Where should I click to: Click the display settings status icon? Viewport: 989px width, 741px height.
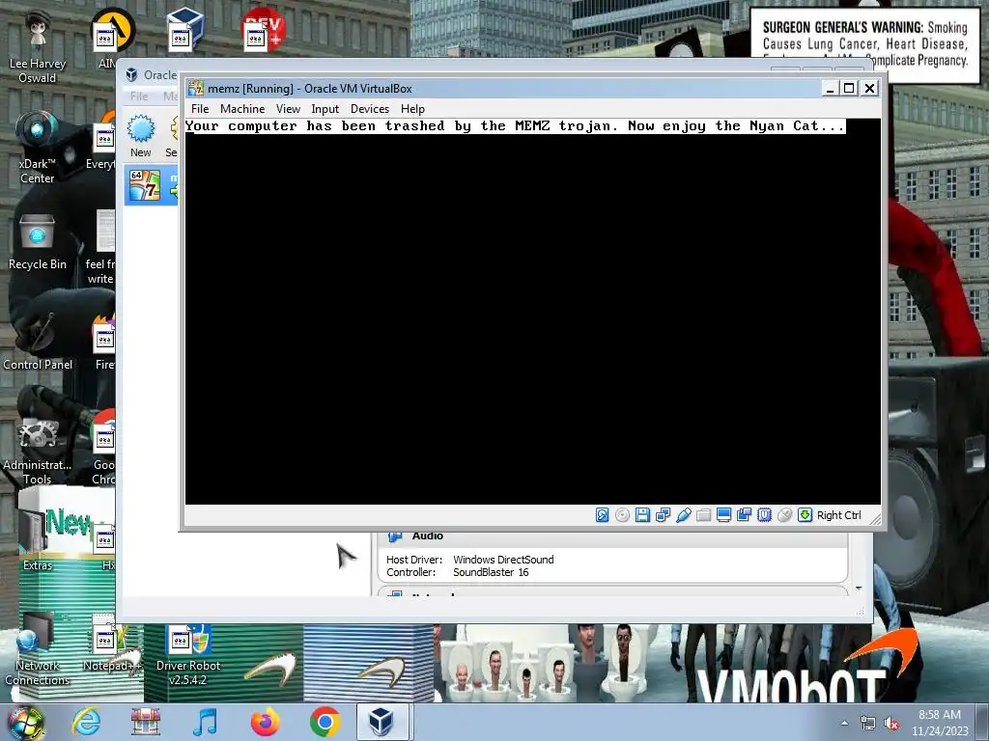click(x=723, y=515)
